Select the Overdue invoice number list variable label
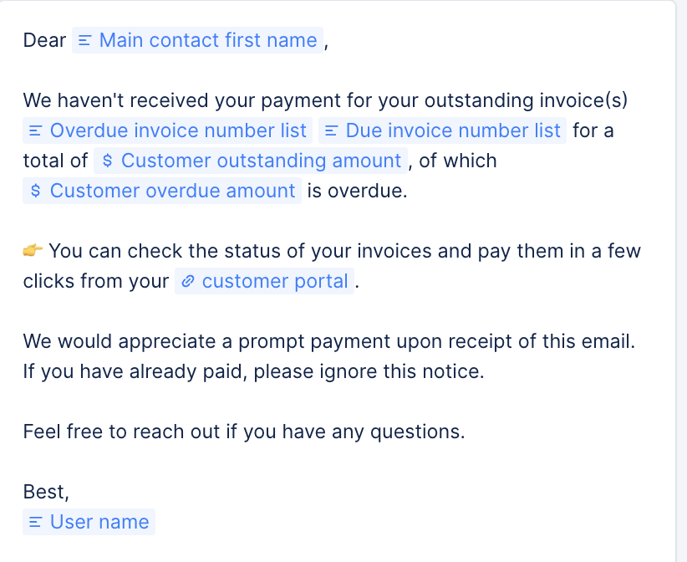This screenshot has width=687, height=562. click(178, 130)
